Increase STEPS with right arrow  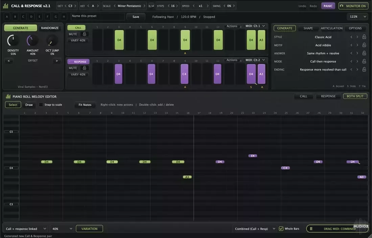[x=177, y=6]
